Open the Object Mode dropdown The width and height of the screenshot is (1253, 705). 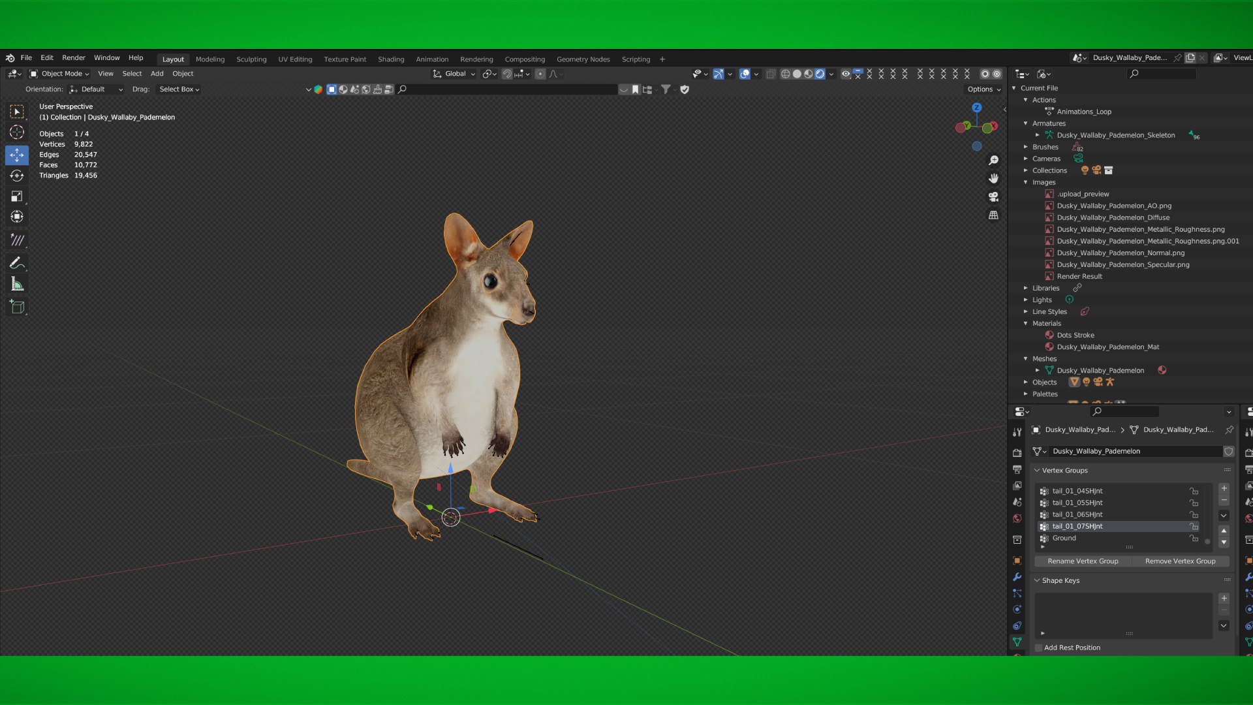(59, 74)
